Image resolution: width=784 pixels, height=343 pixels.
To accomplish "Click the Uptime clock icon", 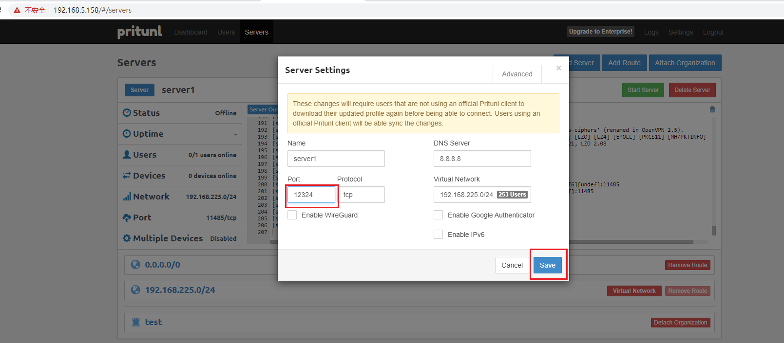I will pos(127,133).
